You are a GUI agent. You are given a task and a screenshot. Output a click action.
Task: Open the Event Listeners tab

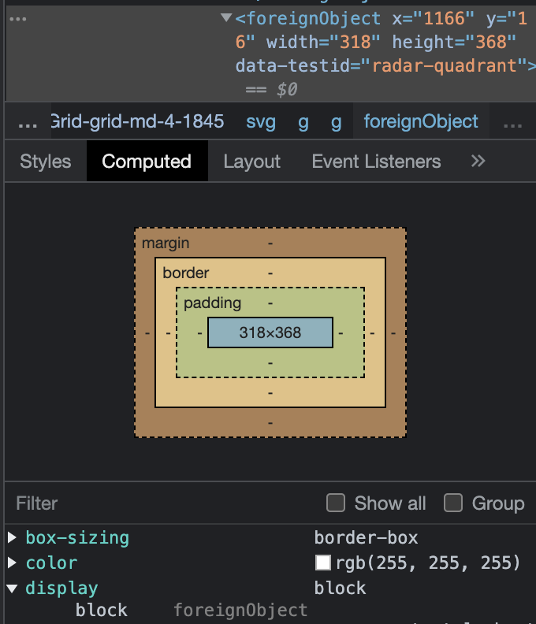(376, 162)
